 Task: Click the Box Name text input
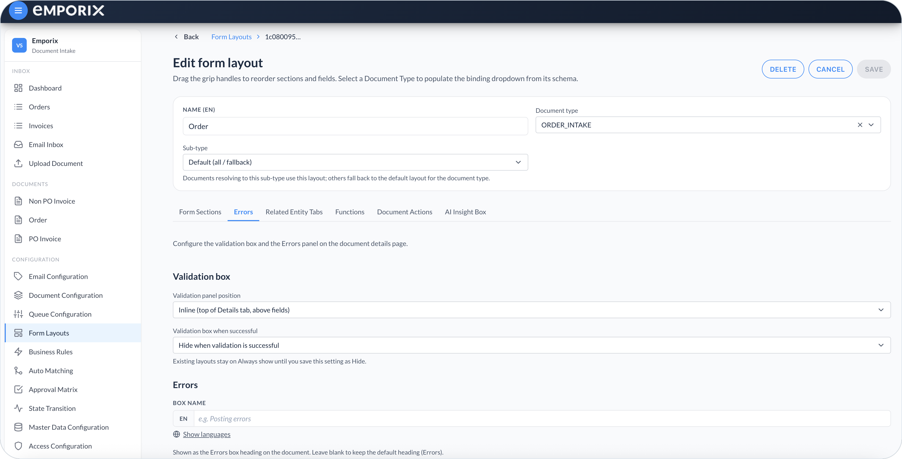[x=542, y=419]
